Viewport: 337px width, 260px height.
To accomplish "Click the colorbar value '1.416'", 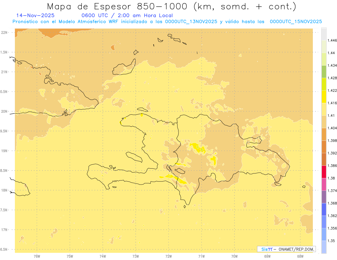I will [x=333, y=103].
